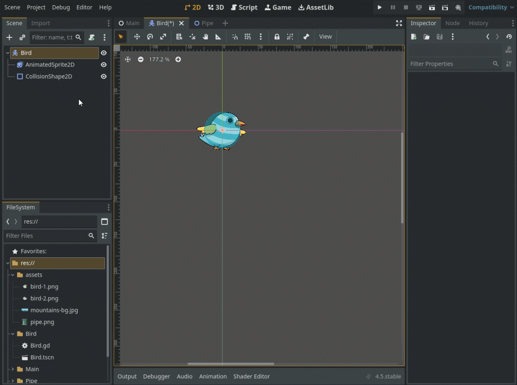The image size is (517, 385).
Task: Run the project with Play button
Action: 380,8
